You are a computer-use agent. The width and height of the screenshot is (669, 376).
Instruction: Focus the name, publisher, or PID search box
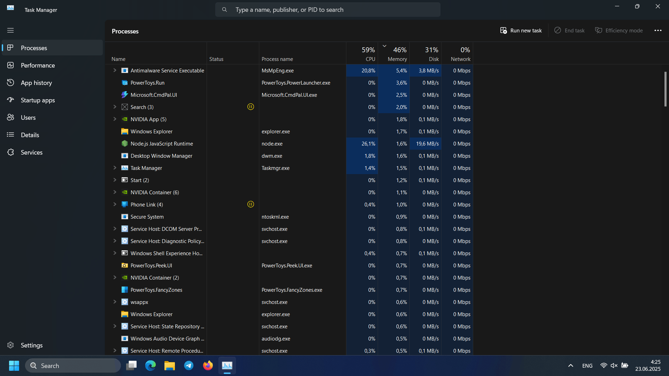click(x=328, y=10)
